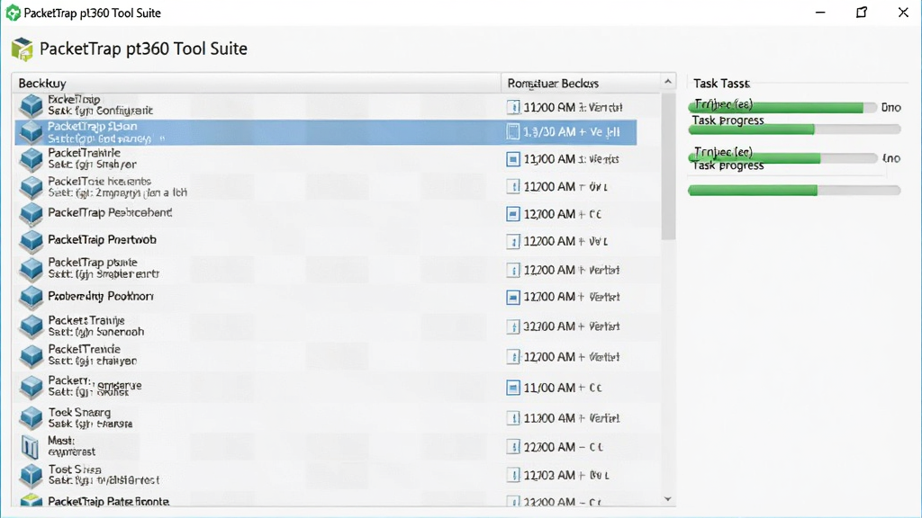Viewport: 922px width, 518px height.
Task: Pick the cube icon beside PackelTote hteranbs
Action: coord(32,187)
